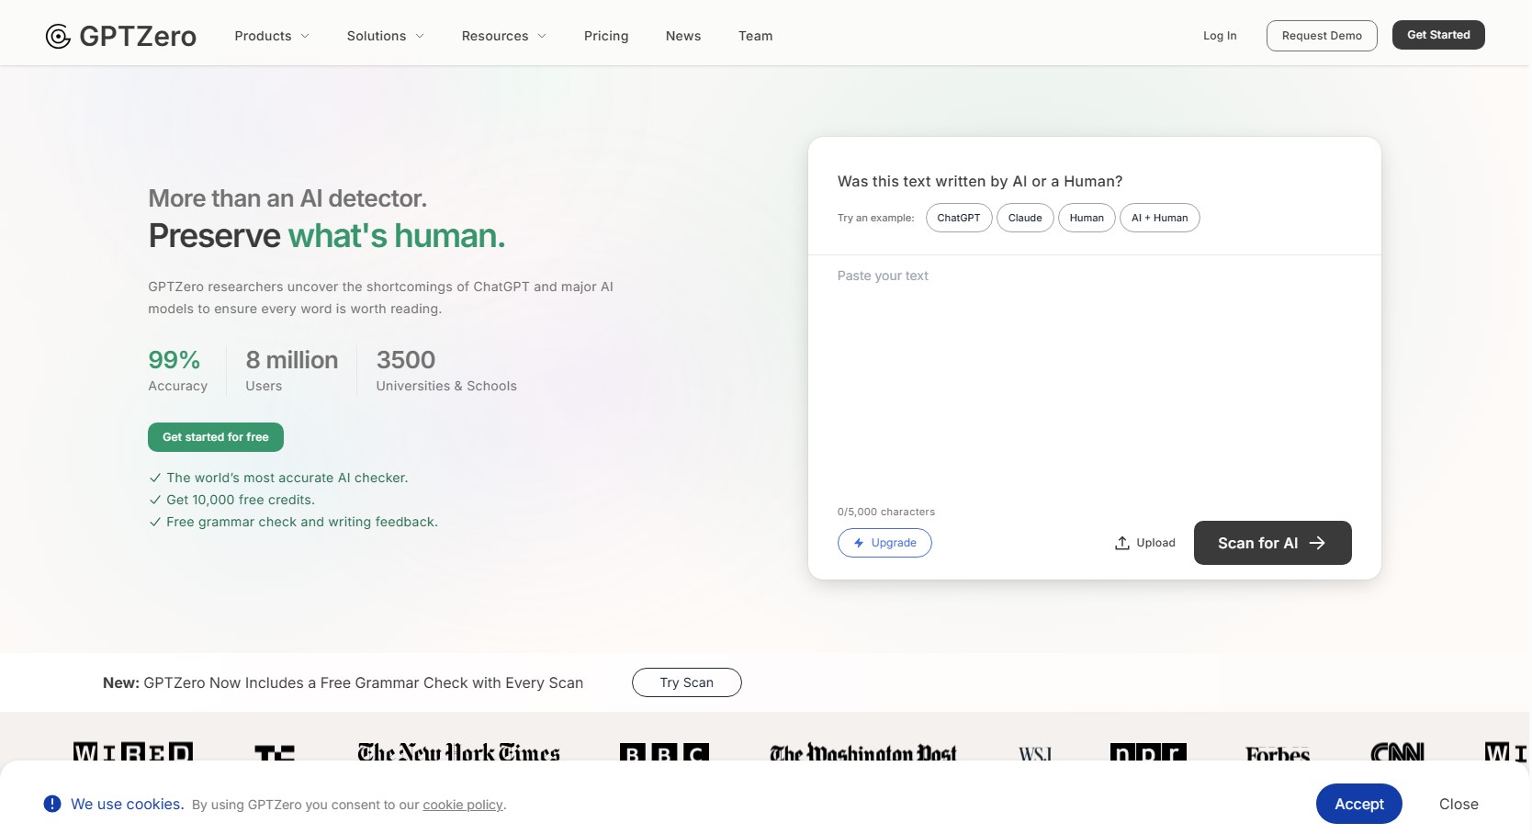The image size is (1532, 834).
Task: Go to the Pricing page
Action: coord(606,36)
